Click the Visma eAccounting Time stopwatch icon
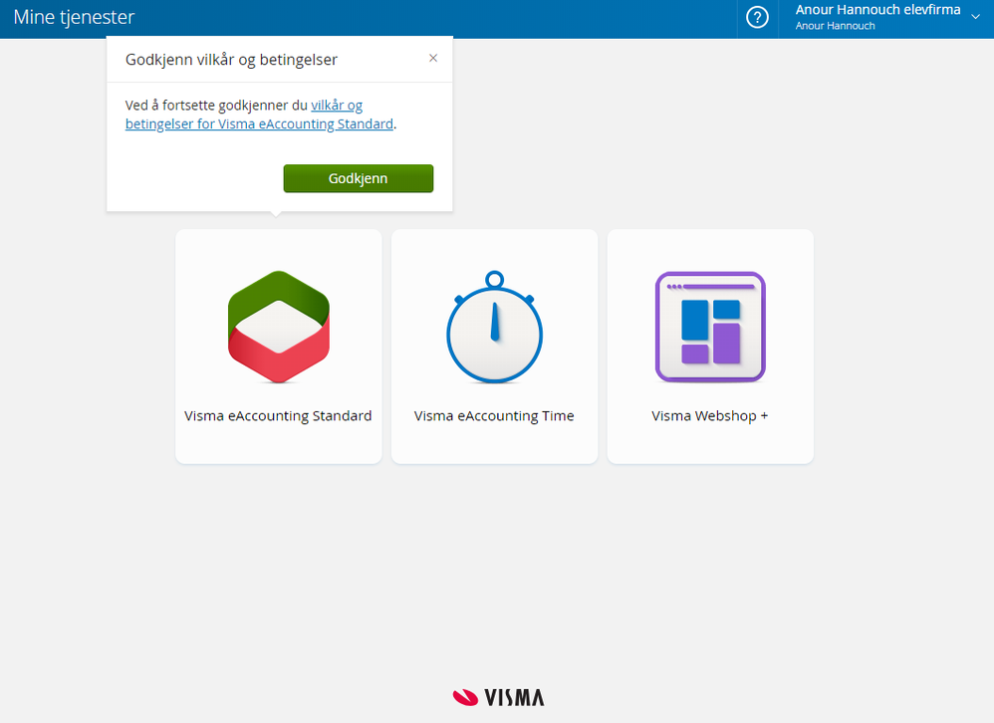The height and width of the screenshot is (723, 994). 494,327
